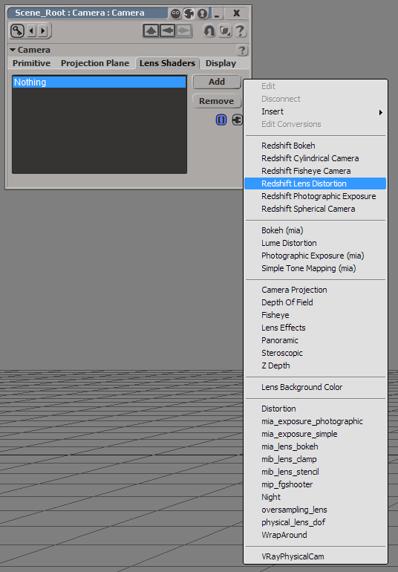Collapse the Camera section triangle
This screenshot has height=572, width=398.
tap(13, 50)
